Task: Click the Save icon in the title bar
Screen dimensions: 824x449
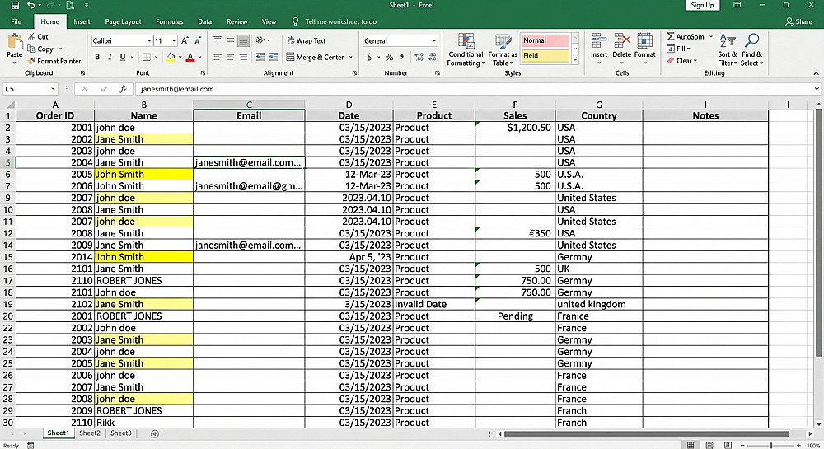Action: 15,5
